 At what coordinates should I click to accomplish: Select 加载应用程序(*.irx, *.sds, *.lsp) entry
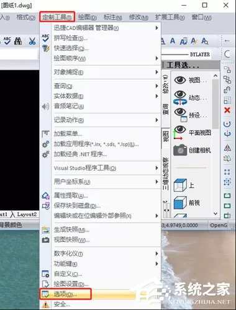click(100, 144)
